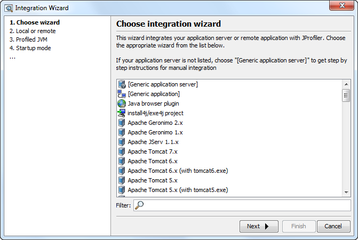Select the Generic application server icon
This screenshot has width=358, height=240.
point(122,84)
